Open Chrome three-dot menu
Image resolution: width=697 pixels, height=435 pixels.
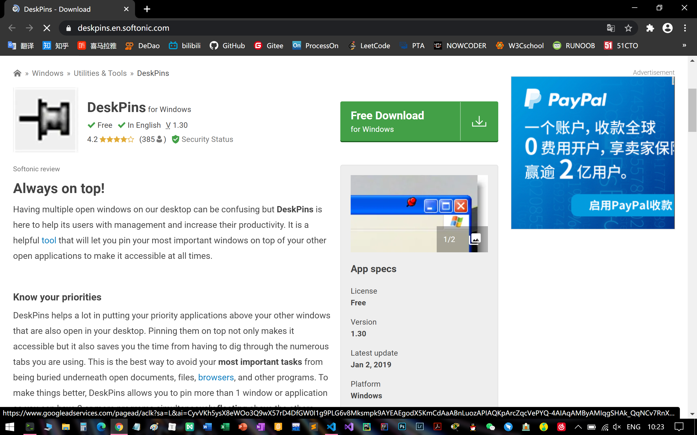click(x=685, y=28)
